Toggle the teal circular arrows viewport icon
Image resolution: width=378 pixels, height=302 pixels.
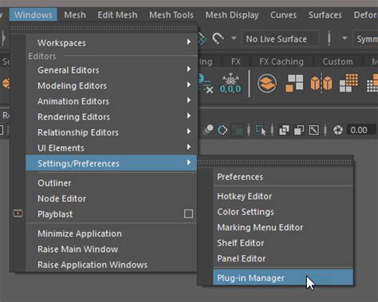[222, 130]
